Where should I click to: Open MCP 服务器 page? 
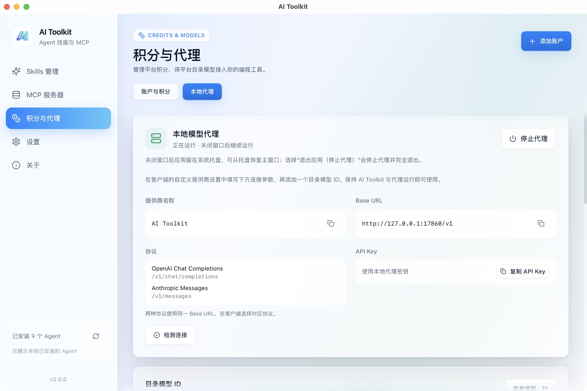pyautogui.click(x=58, y=95)
